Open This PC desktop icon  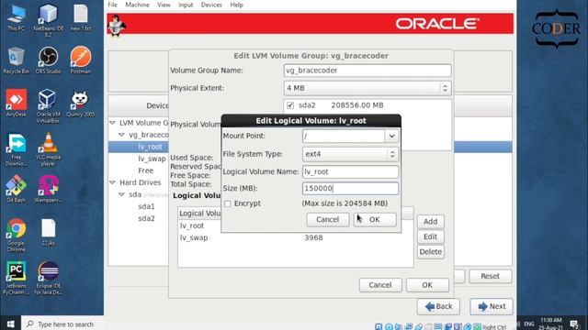point(16,17)
